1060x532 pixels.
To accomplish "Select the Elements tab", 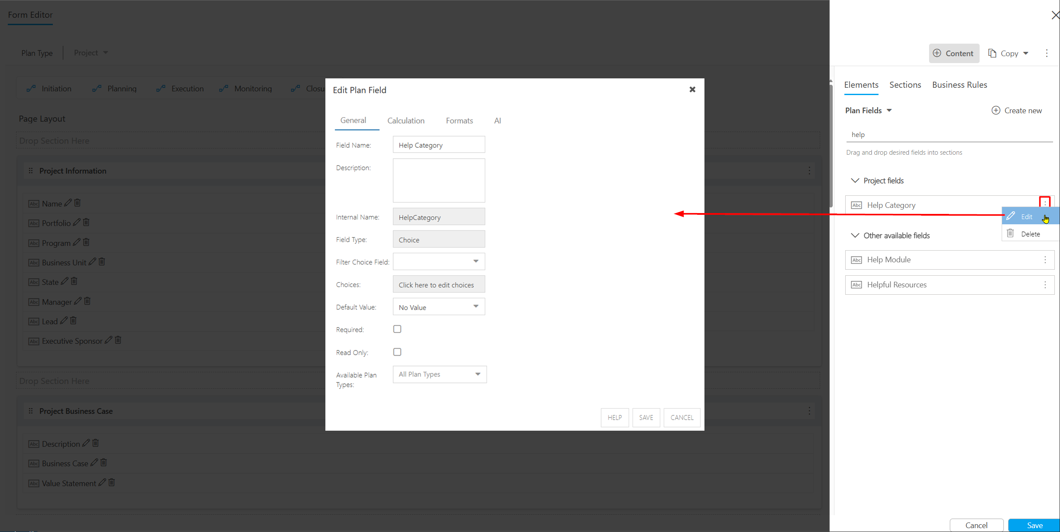I will 861,85.
